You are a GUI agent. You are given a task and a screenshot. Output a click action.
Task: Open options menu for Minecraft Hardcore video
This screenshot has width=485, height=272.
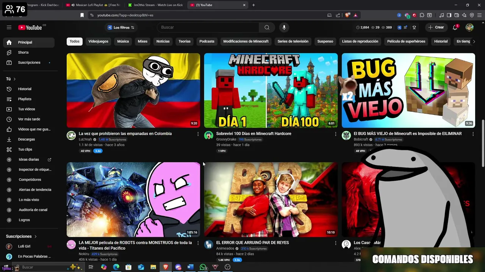[x=335, y=134]
